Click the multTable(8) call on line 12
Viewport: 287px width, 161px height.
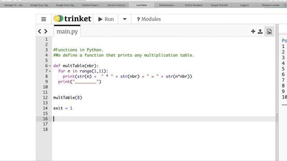(68, 97)
